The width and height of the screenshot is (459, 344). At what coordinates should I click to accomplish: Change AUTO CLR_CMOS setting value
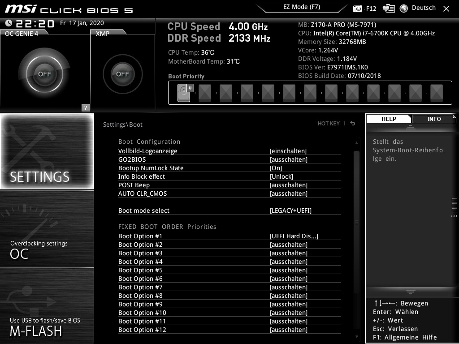pyautogui.click(x=289, y=193)
